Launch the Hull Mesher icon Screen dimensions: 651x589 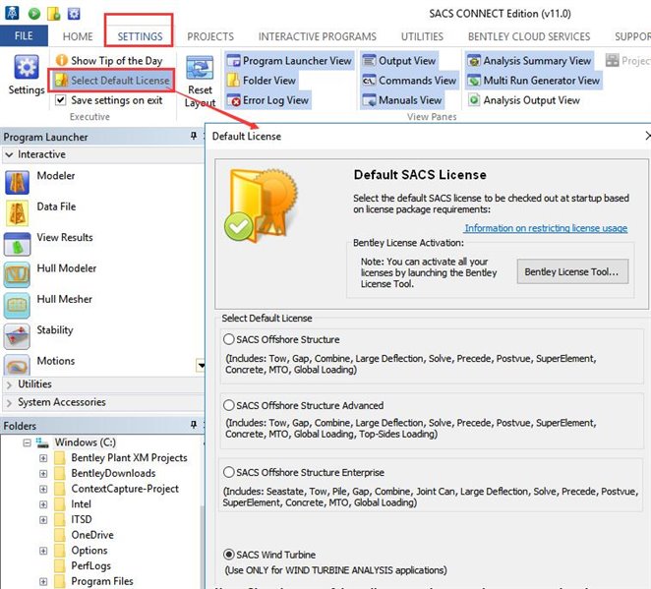(17, 306)
